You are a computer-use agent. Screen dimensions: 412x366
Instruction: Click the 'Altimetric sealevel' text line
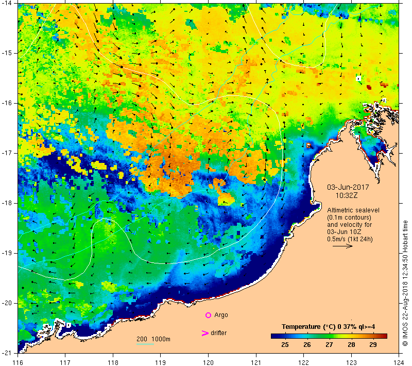tap(353, 210)
